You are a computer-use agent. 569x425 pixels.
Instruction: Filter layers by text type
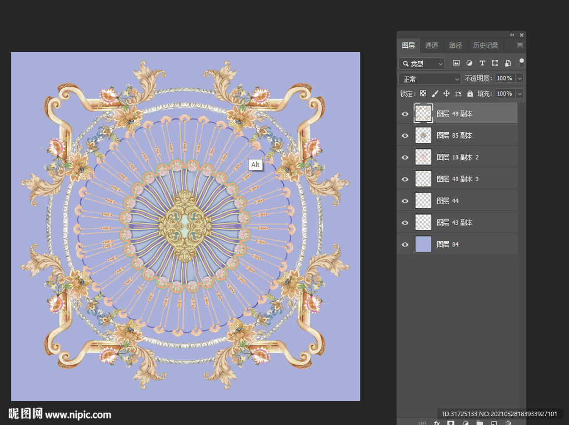[x=482, y=63]
